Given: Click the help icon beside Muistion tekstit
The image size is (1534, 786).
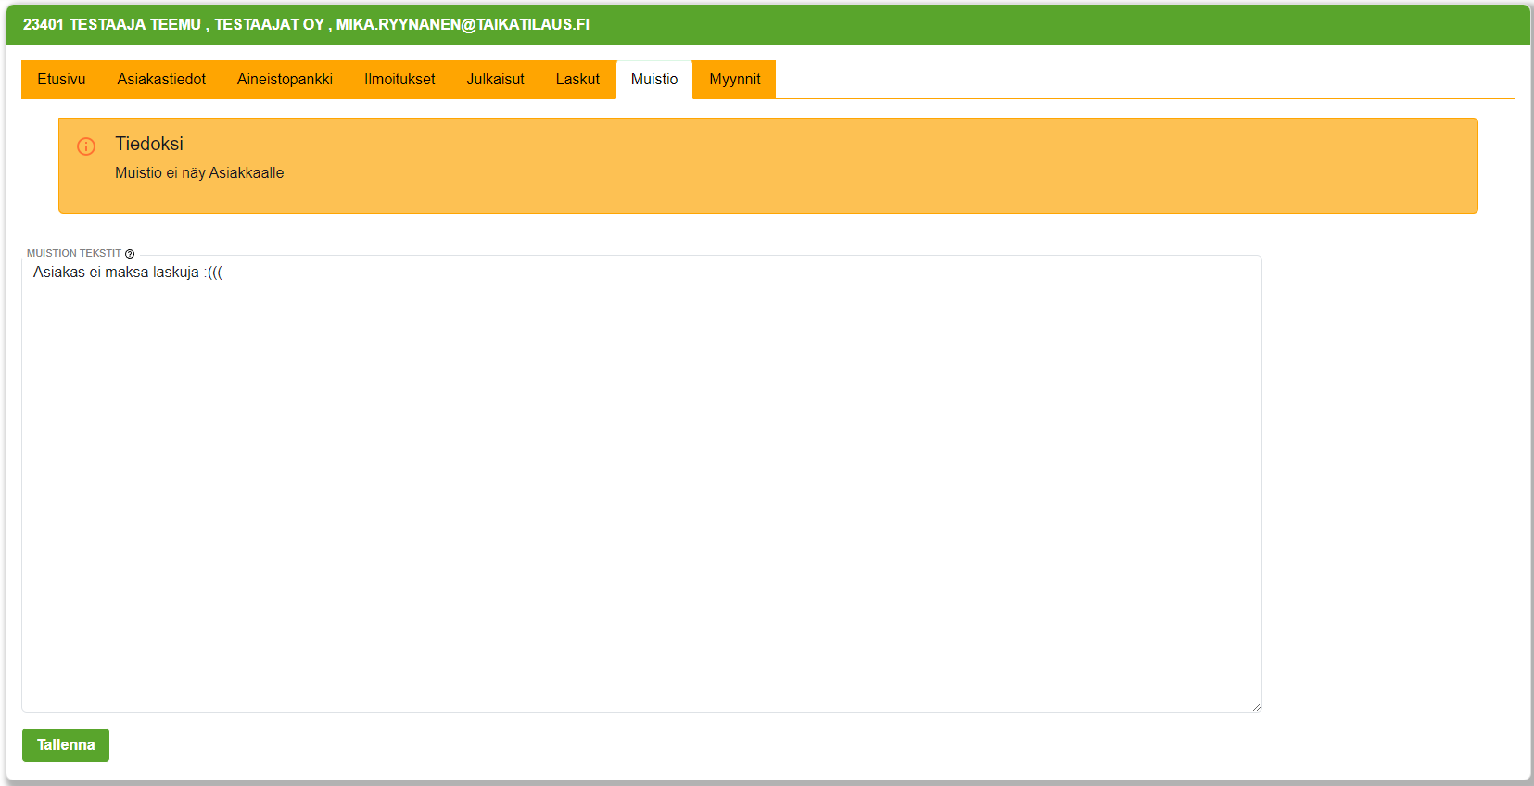Looking at the screenshot, I should [130, 254].
